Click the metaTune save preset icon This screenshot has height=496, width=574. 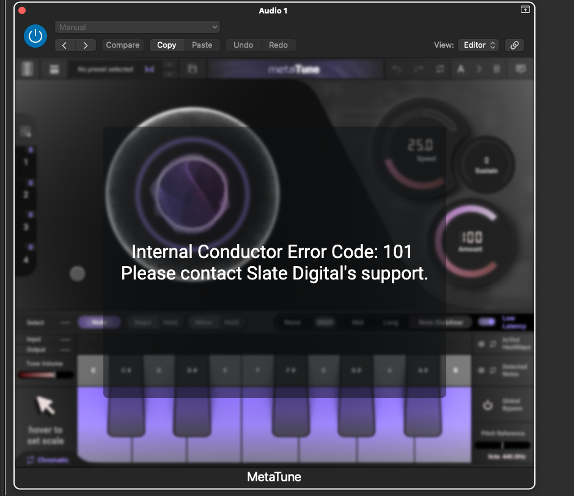[193, 69]
